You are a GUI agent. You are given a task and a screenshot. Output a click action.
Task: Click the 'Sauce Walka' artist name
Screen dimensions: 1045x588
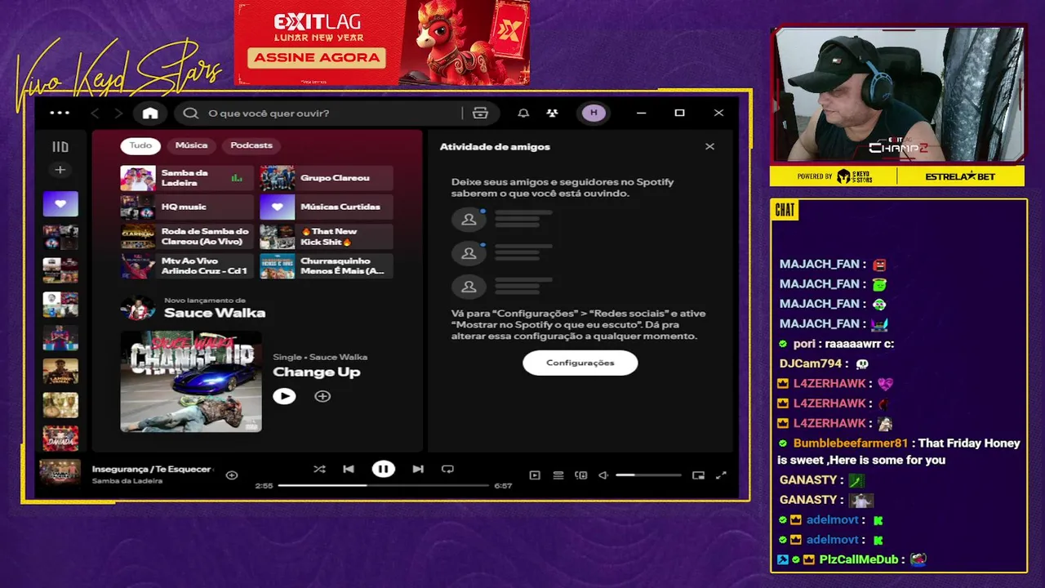point(215,313)
